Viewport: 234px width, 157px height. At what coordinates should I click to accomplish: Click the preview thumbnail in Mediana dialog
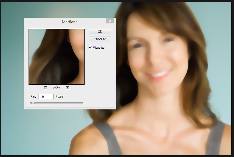57,57
